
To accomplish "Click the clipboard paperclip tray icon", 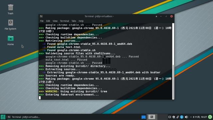I will pyautogui.click(x=178, y=117).
